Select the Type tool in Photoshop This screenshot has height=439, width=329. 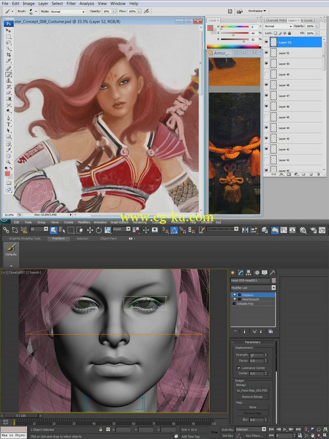[x=8, y=125]
